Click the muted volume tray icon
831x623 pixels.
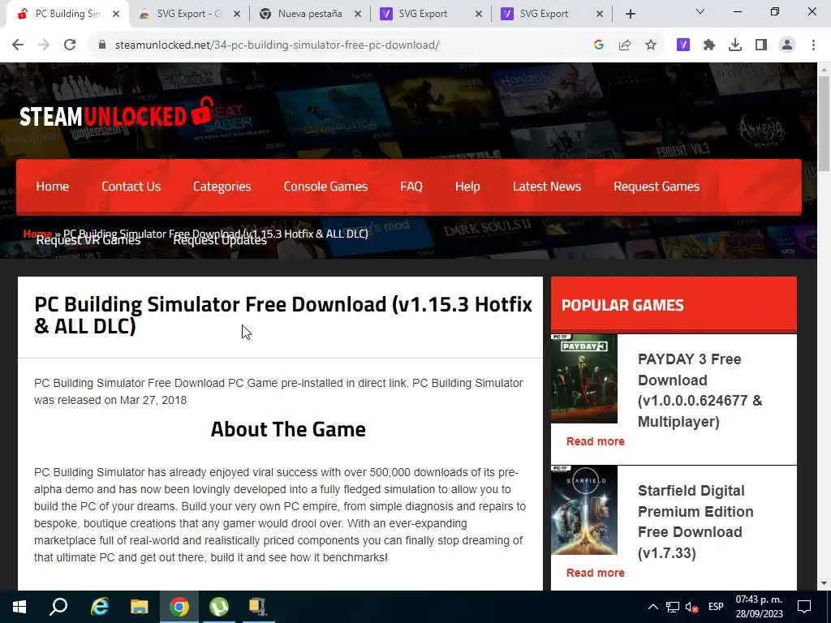[x=691, y=607]
